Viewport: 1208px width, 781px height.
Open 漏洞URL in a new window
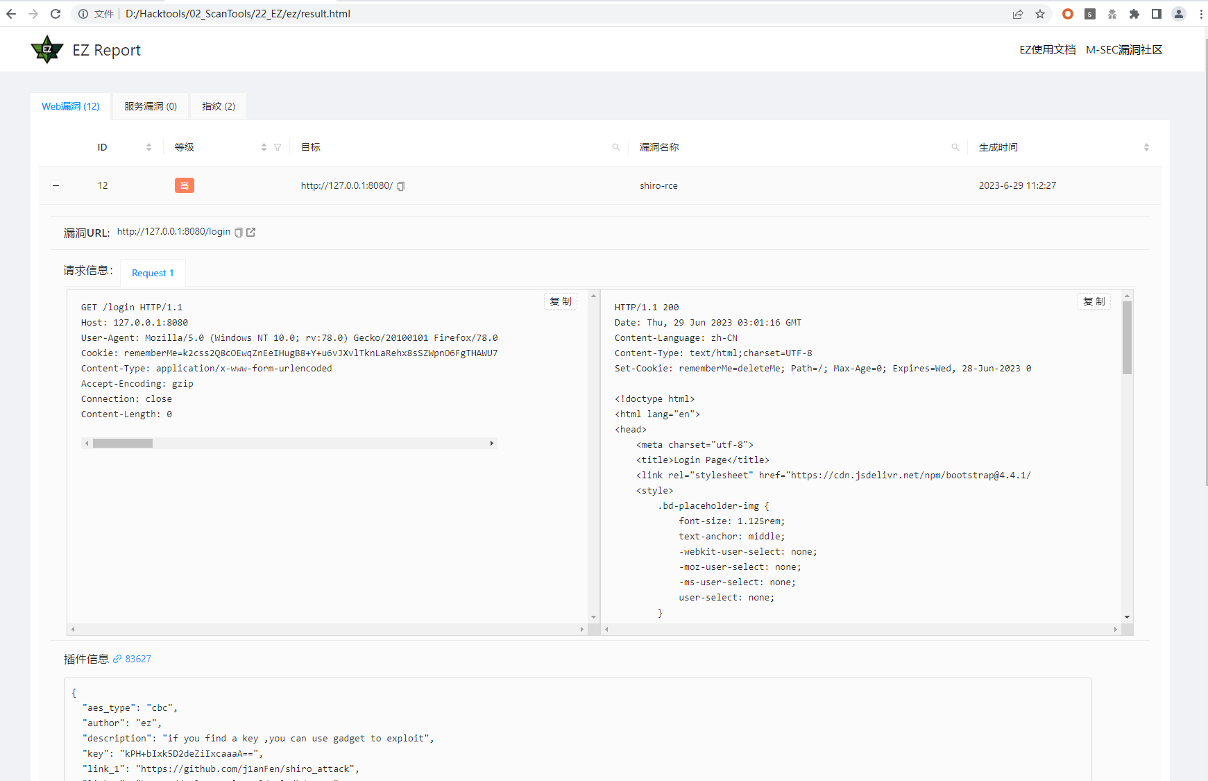[251, 233]
